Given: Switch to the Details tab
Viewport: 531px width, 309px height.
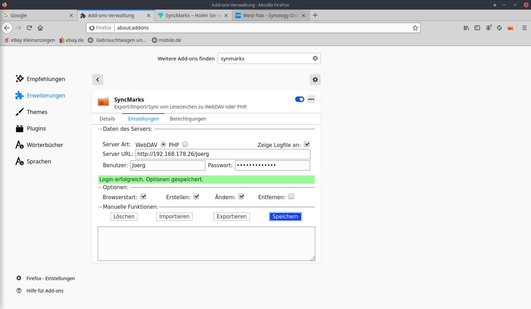Looking at the screenshot, I should 107,119.
